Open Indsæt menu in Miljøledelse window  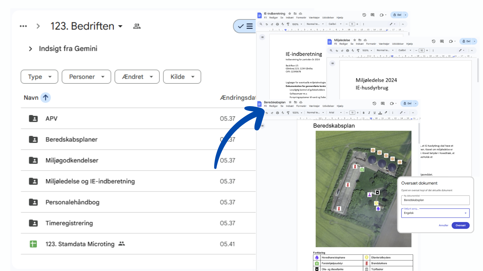[360, 44]
